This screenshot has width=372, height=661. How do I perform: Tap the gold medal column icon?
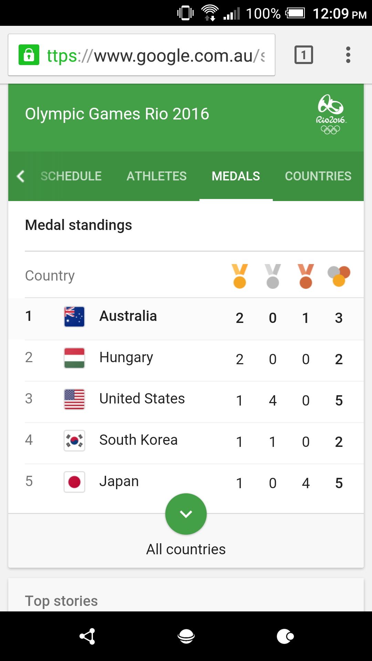pyautogui.click(x=240, y=276)
